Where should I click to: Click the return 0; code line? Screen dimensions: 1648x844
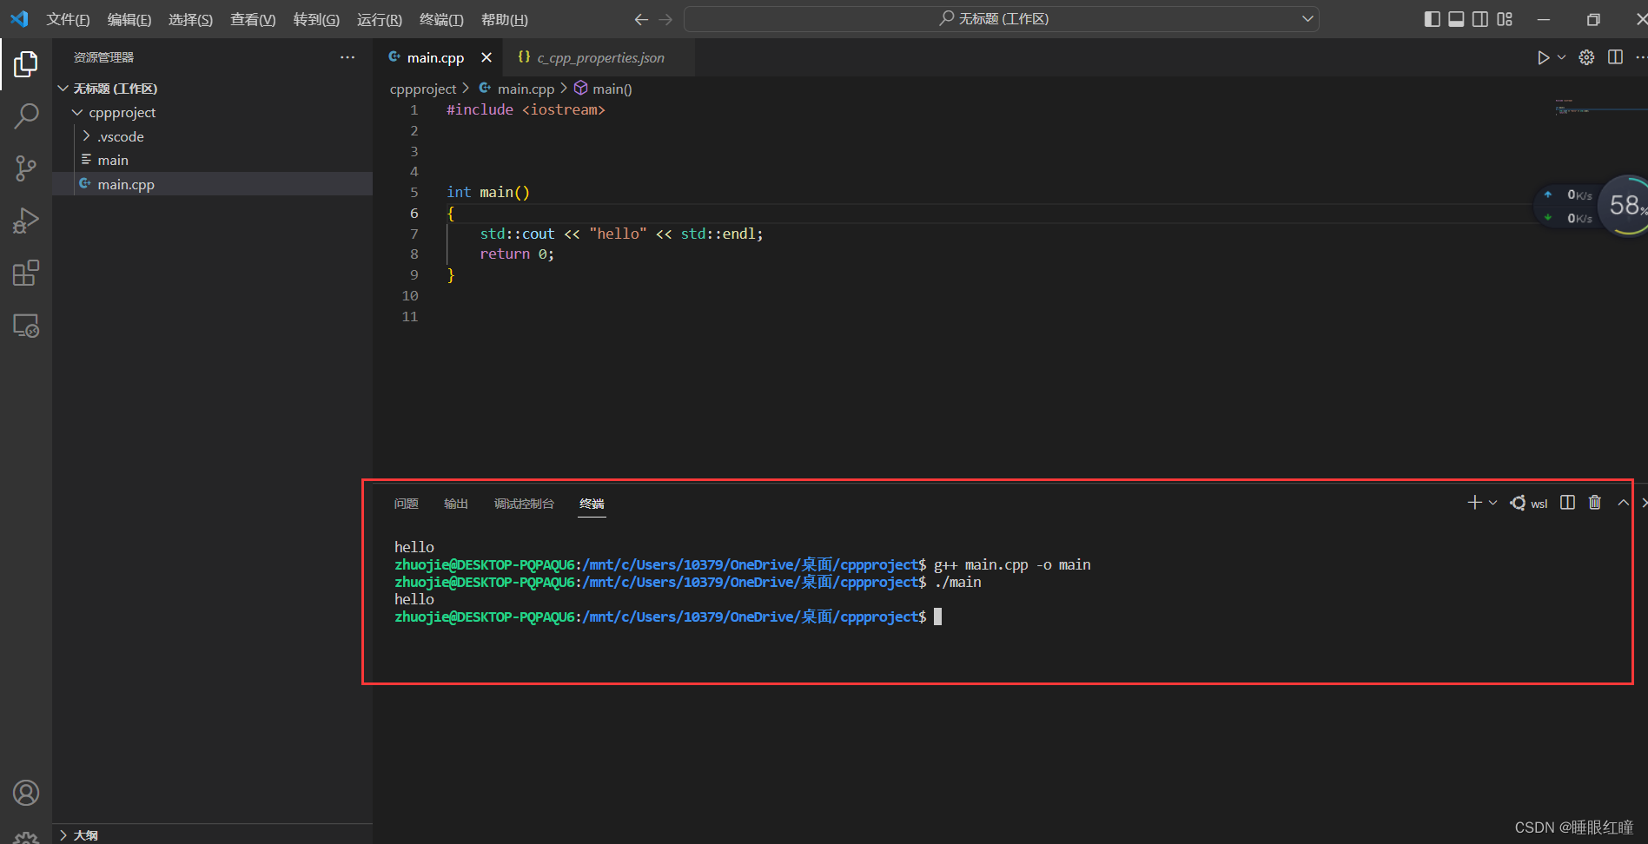pos(517,254)
